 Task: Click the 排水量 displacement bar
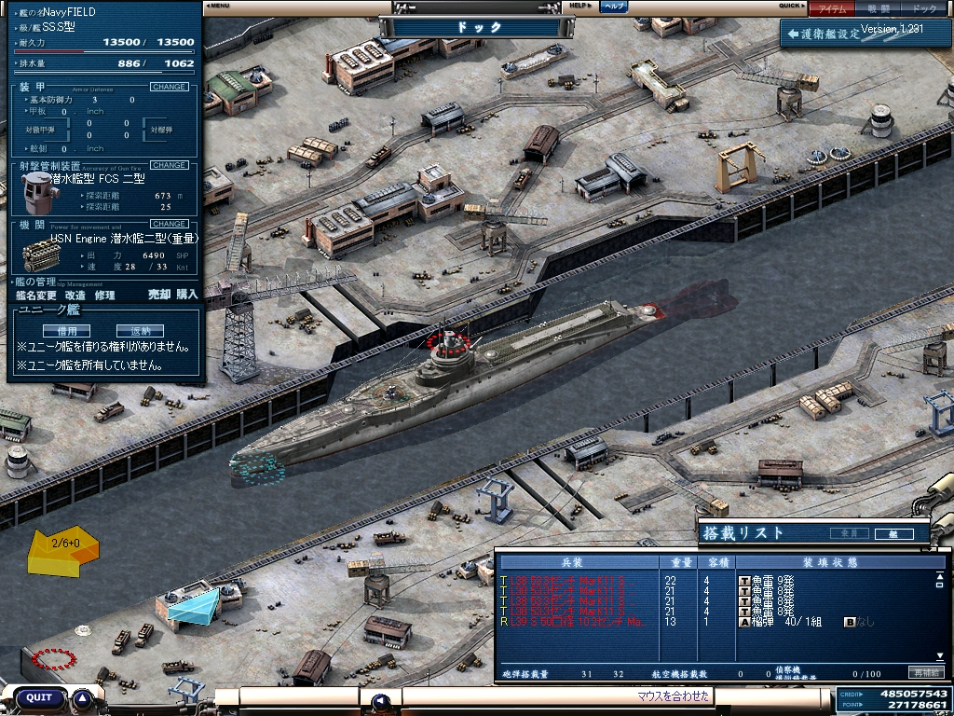[103, 72]
